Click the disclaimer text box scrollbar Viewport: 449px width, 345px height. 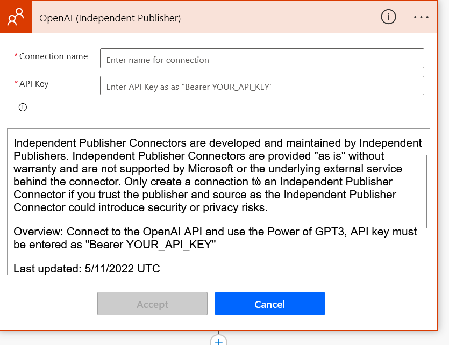pos(426,191)
